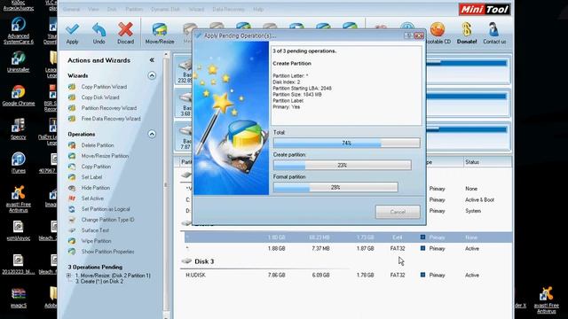Screen dimensions: 568x319
Task: Click Active & Boot status of C: partition
Action: pyautogui.click(x=479, y=199)
